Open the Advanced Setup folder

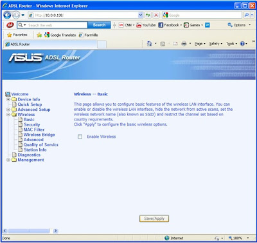coord(34,110)
